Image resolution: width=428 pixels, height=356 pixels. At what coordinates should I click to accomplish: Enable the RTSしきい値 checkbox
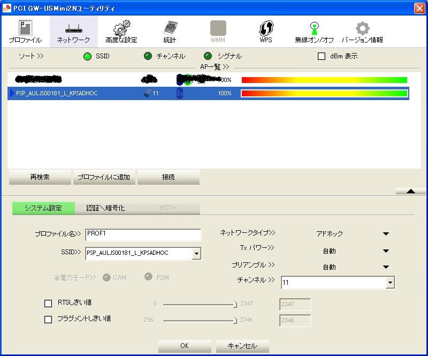pyautogui.click(x=49, y=303)
